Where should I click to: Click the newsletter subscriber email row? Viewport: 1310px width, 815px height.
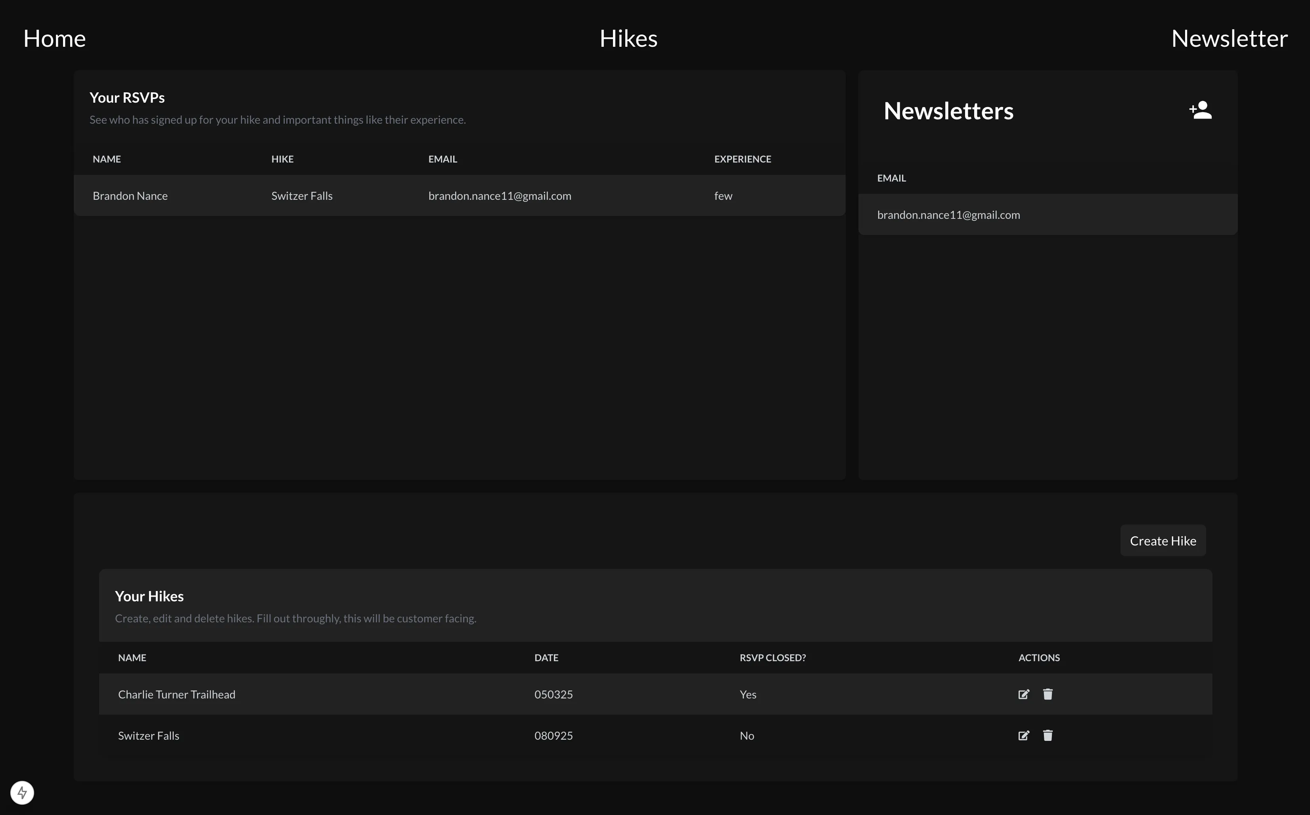[948, 215]
